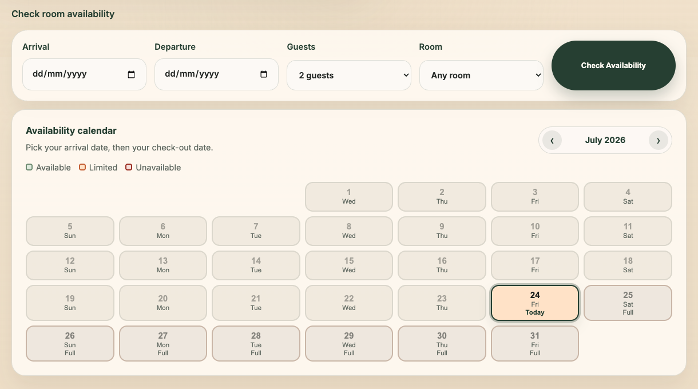The height and width of the screenshot is (389, 698).
Task: Select Sunday 26 July, marked Full
Action: tap(70, 344)
